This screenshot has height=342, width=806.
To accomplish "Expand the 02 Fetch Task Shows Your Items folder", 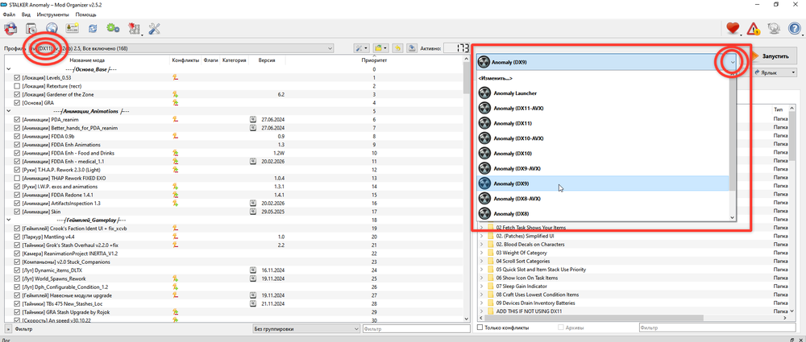I will coord(482,228).
